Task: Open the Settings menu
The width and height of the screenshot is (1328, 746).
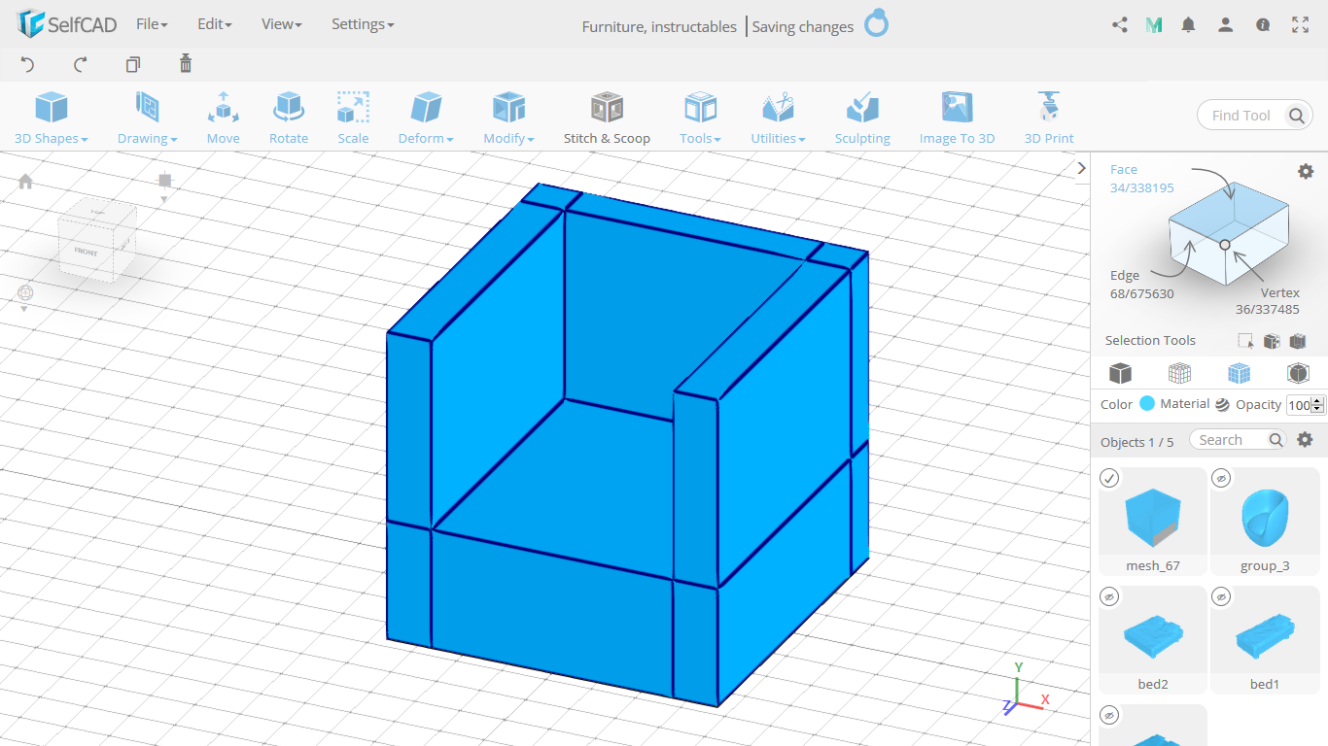Action: tap(363, 24)
